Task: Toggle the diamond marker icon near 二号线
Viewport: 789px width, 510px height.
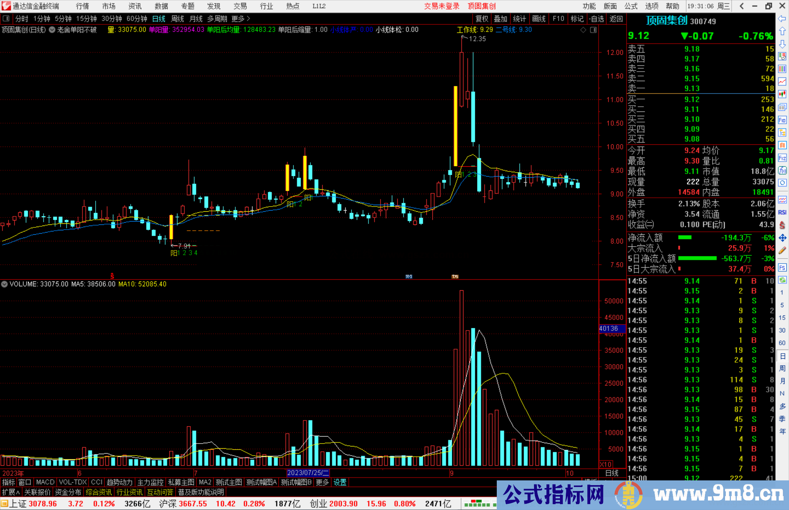Action: pos(583,30)
